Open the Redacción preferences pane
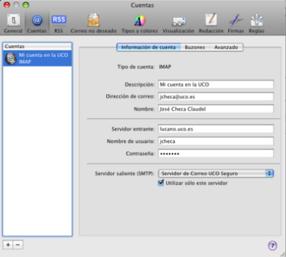 [x=211, y=23]
